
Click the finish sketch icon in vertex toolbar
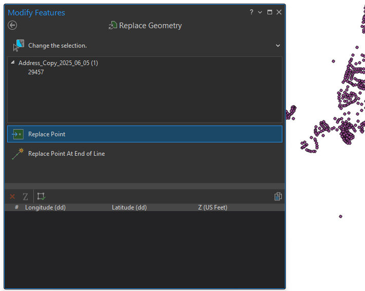pos(41,196)
